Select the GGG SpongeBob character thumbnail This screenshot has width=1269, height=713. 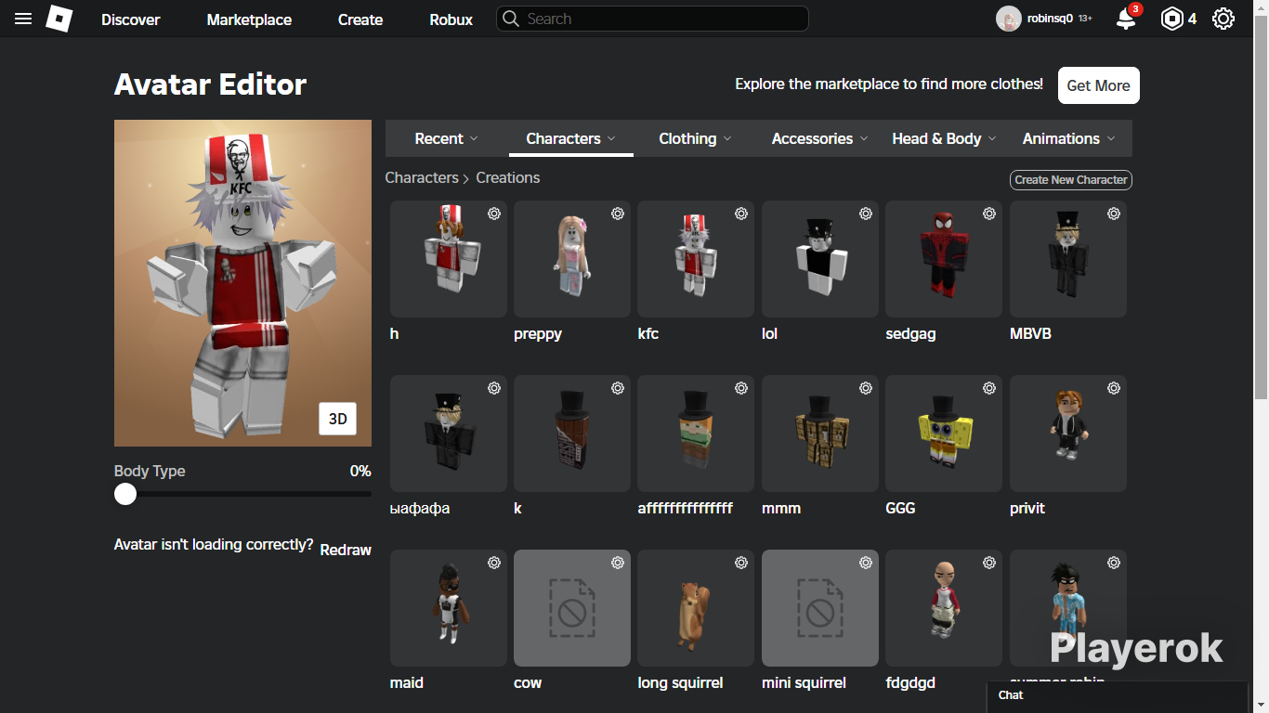click(944, 434)
